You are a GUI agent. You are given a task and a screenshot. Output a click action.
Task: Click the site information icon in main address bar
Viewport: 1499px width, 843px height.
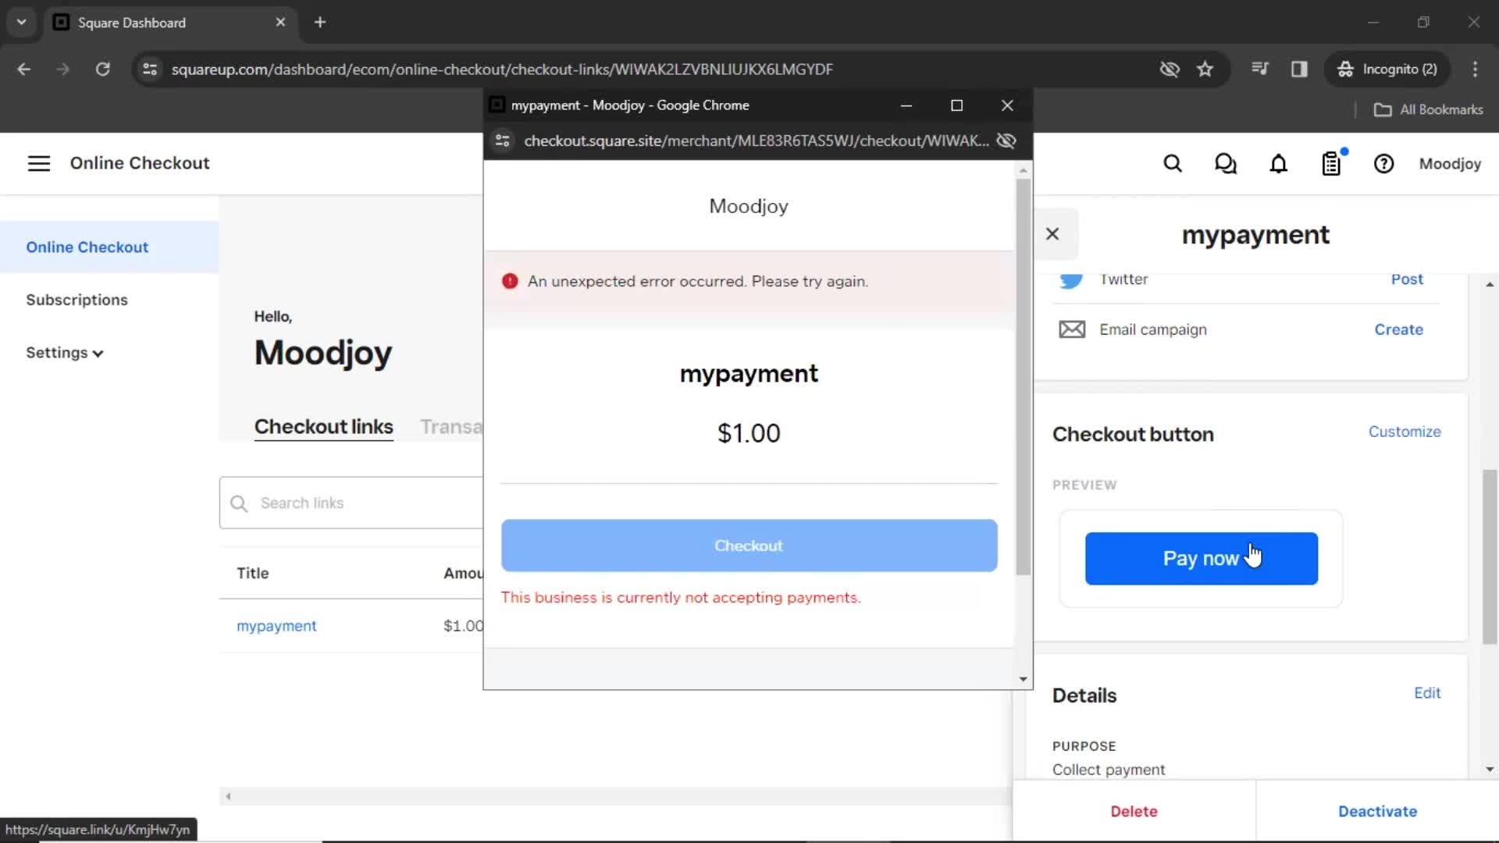pyautogui.click(x=150, y=69)
